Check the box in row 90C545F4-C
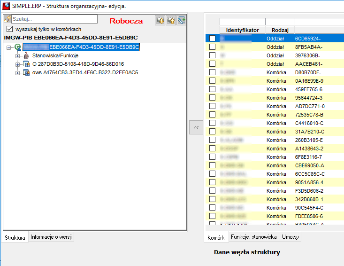344x266 pixels. [x=213, y=207]
